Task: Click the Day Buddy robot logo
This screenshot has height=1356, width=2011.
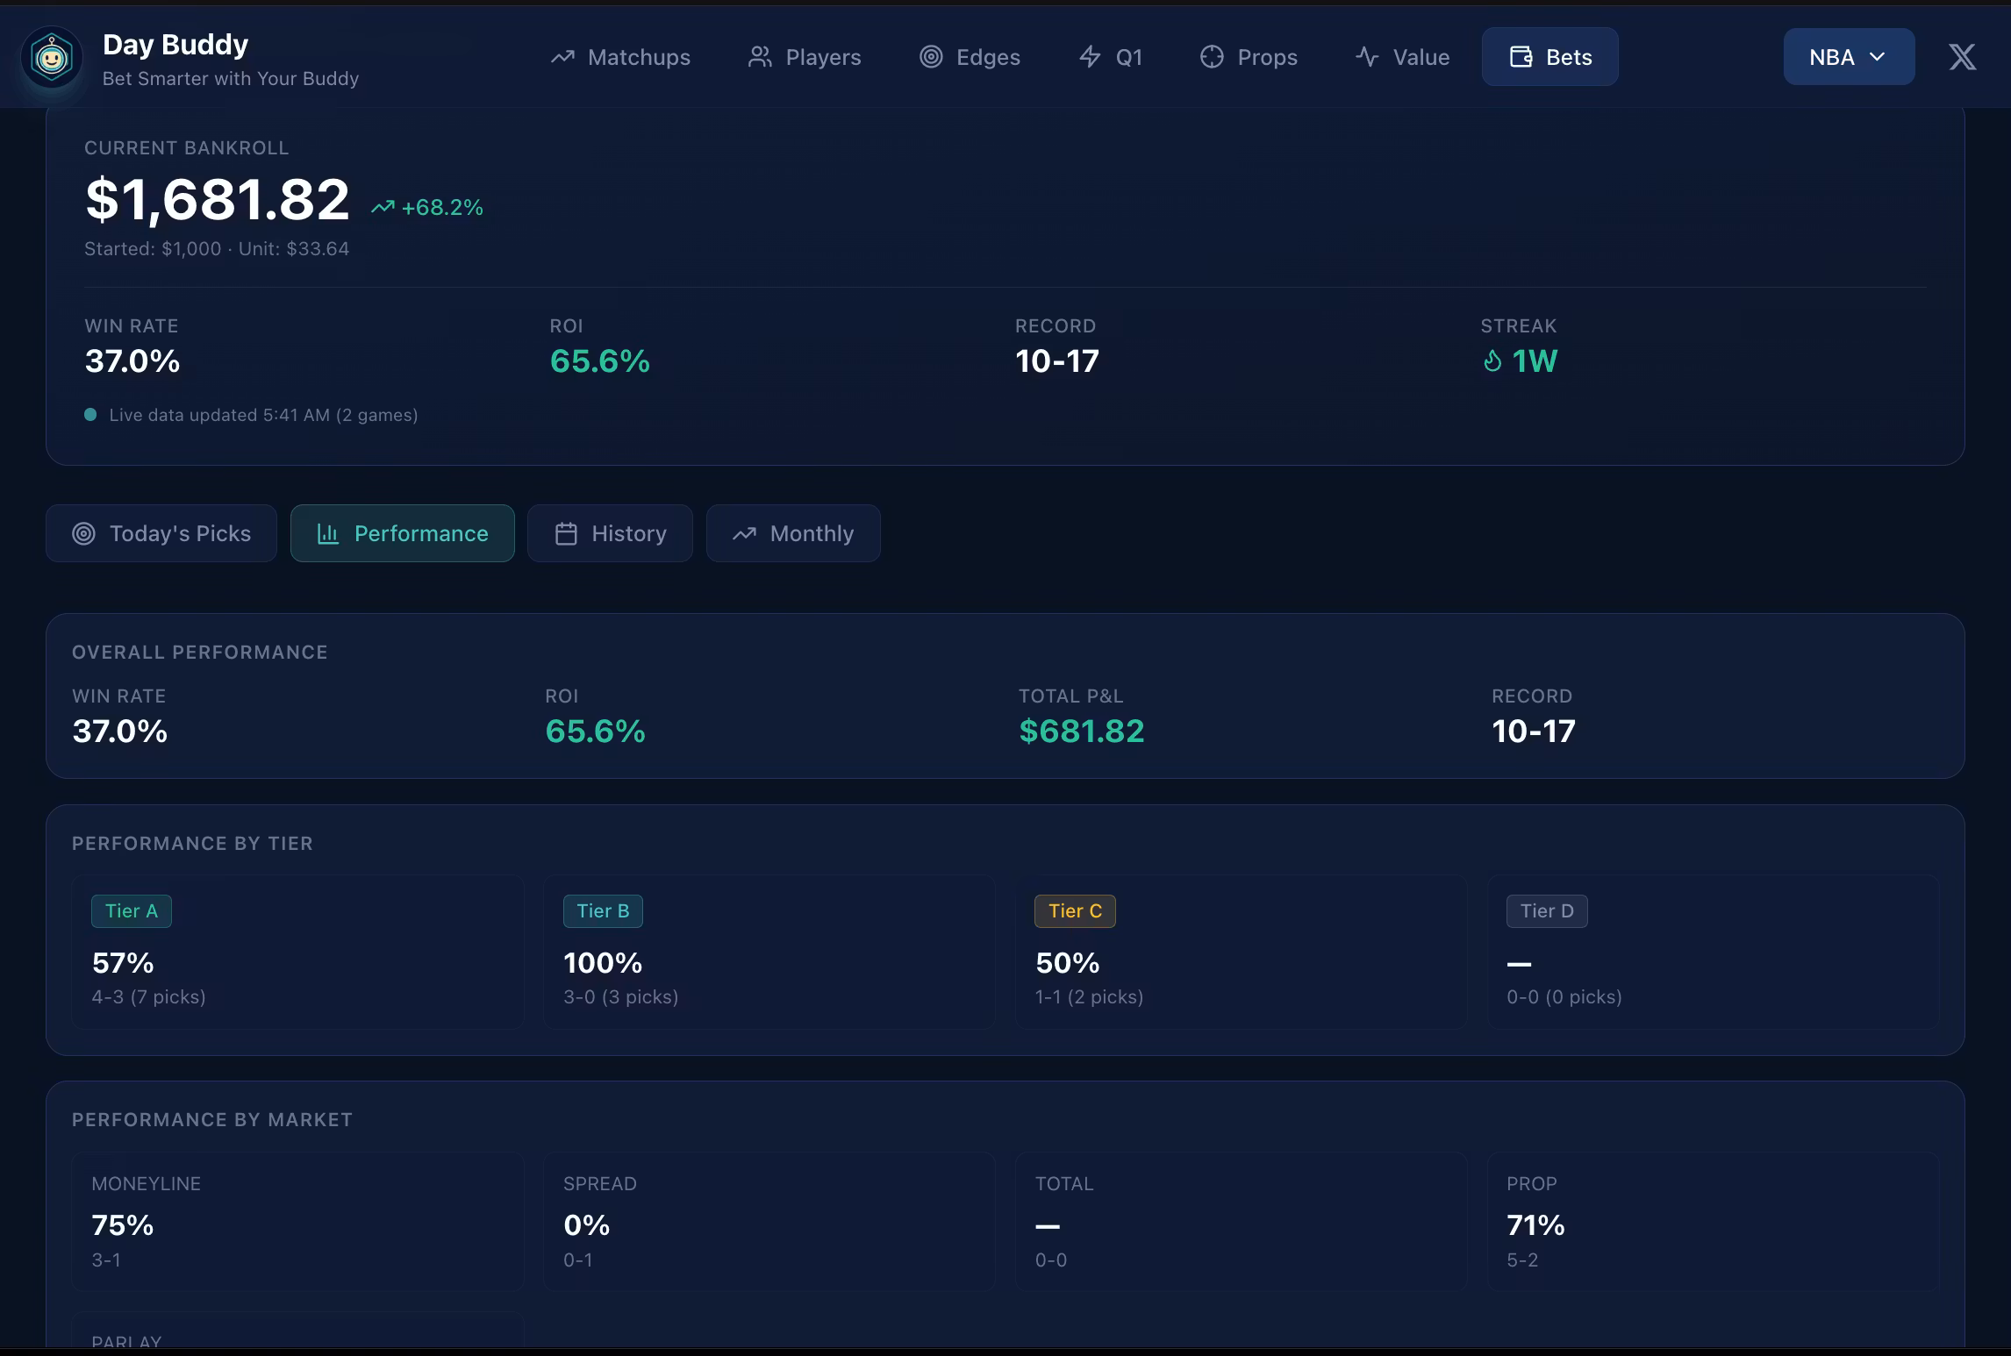Action: pos(52,58)
